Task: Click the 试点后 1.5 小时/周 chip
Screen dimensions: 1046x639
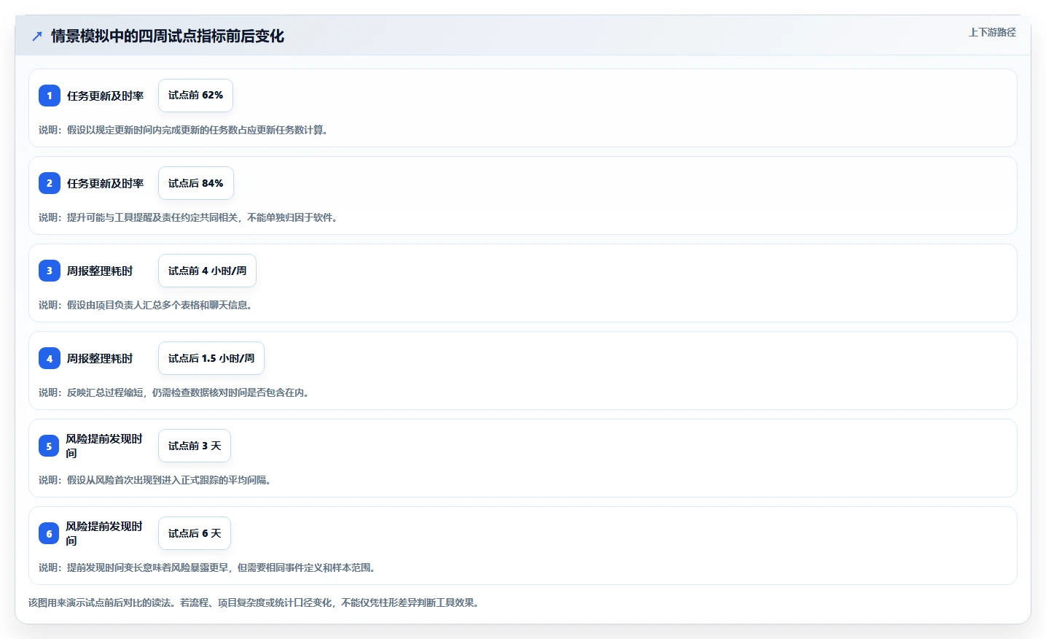Action: click(x=211, y=358)
